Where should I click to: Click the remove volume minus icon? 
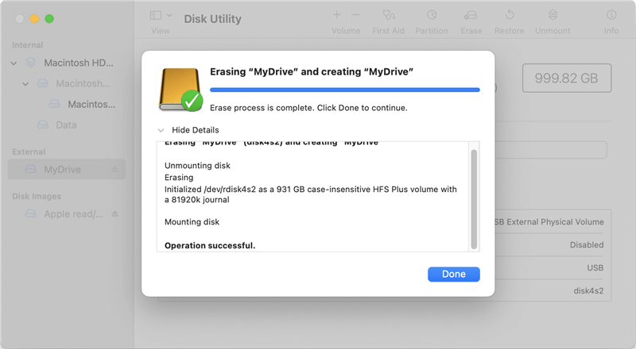coord(355,15)
